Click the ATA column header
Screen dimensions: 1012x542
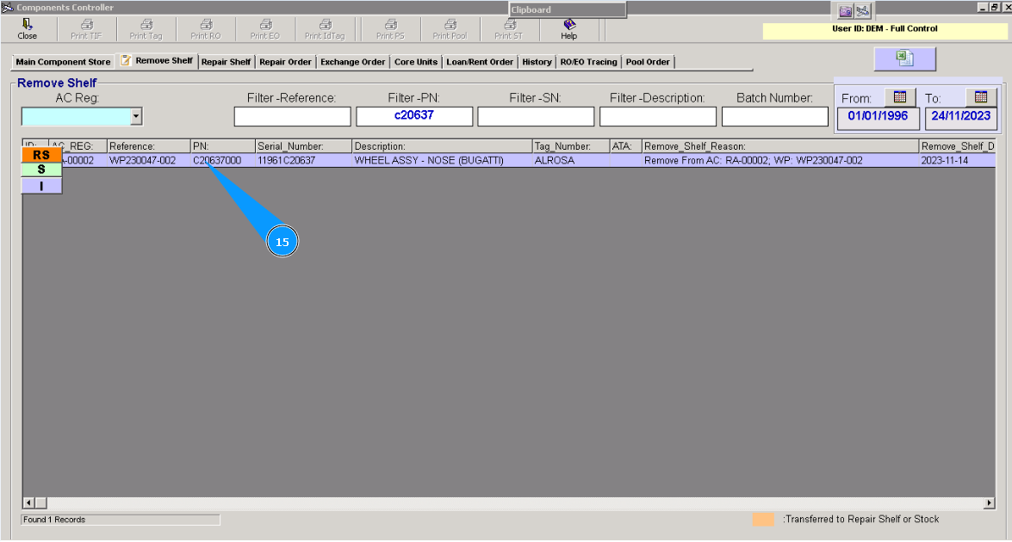point(625,146)
